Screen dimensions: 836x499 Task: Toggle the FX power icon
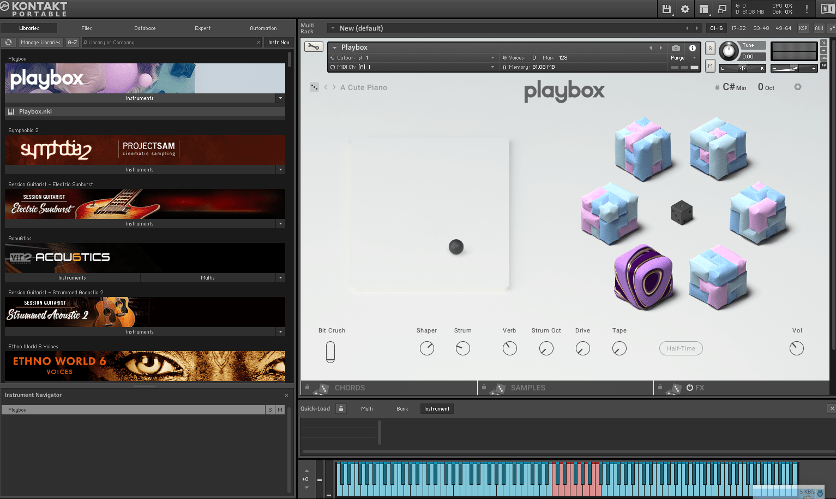click(x=690, y=388)
